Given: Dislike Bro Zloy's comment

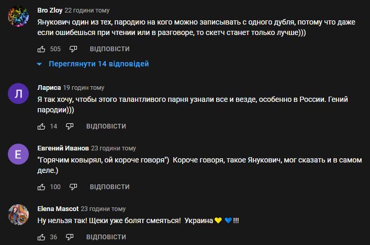Looking at the screenshot, I should (73, 49).
